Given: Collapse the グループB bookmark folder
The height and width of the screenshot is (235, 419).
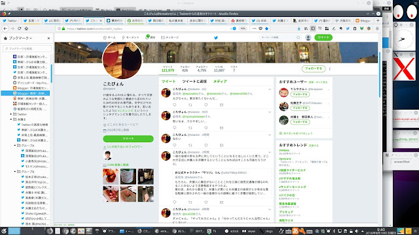Looking at the screenshot, I should coord(15,172).
